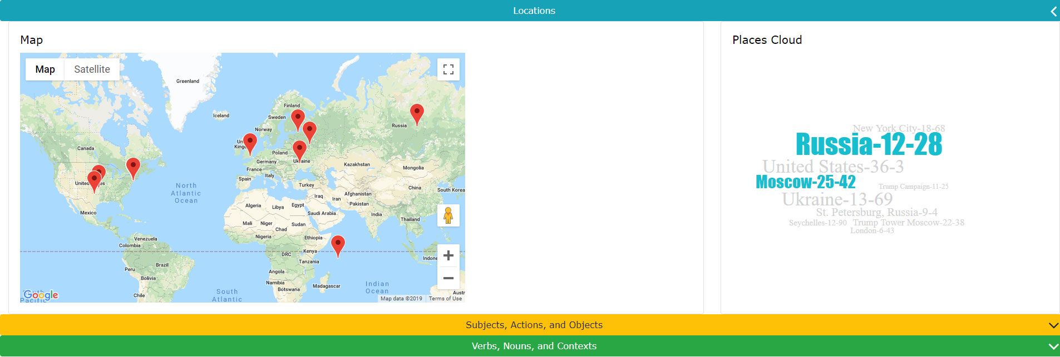1060x357 pixels.
Task: Switch to Satellite map view
Action: pos(92,69)
